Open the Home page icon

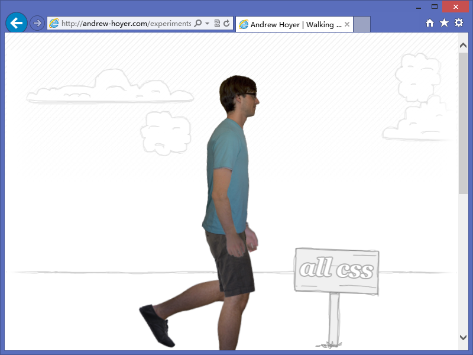click(x=430, y=23)
